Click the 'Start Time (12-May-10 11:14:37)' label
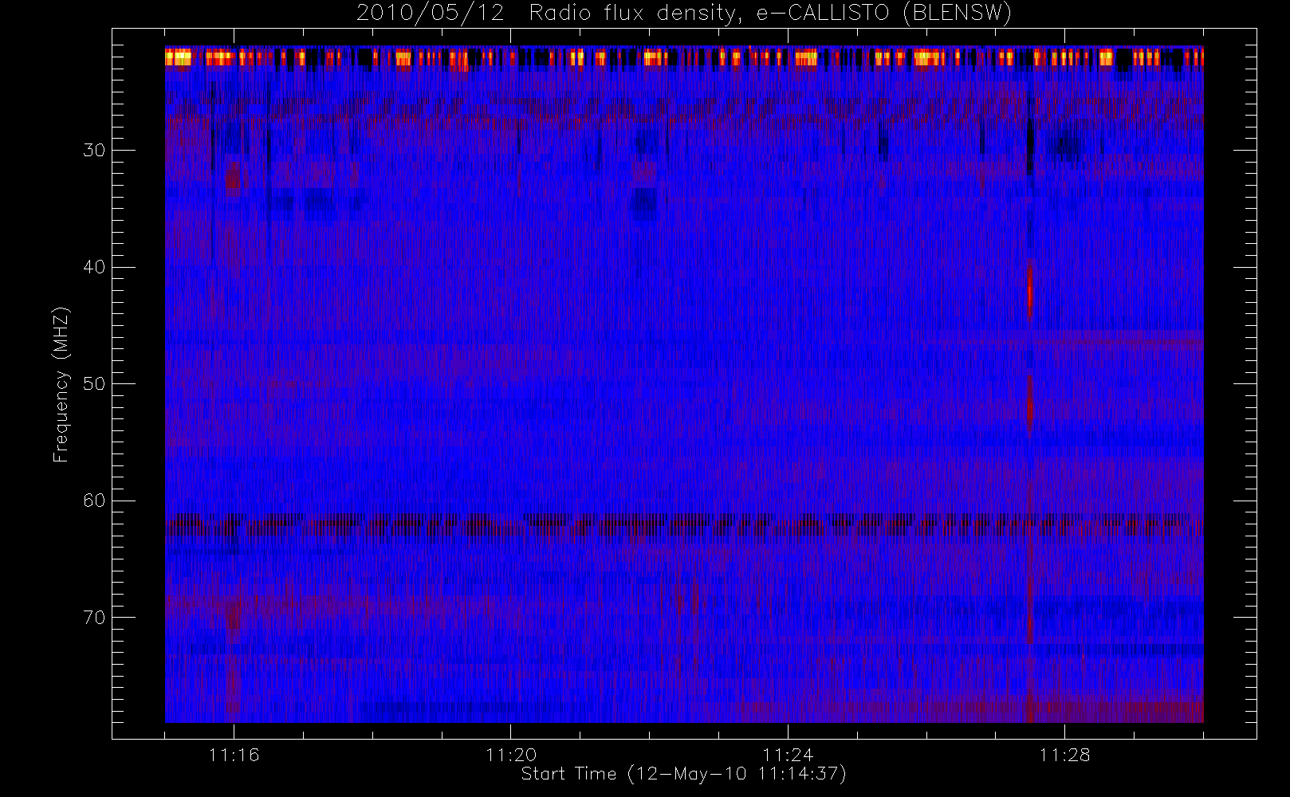 point(683,774)
